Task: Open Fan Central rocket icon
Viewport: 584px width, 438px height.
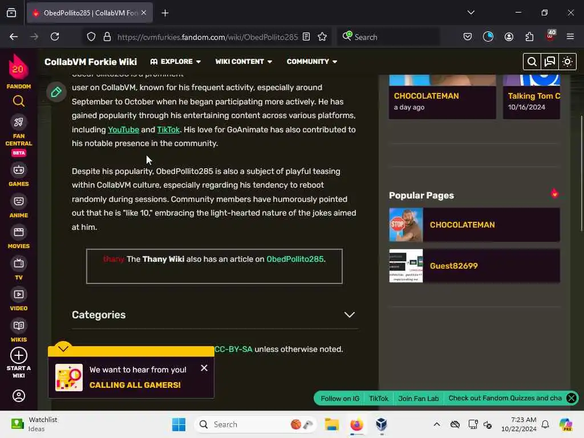Action: pyautogui.click(x=19, y=122)
